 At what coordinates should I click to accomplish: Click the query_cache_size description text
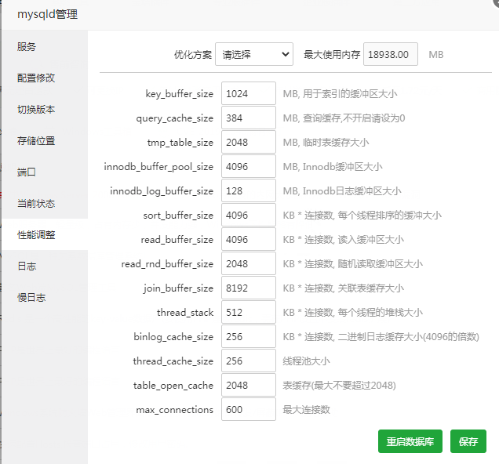(344, 118)
